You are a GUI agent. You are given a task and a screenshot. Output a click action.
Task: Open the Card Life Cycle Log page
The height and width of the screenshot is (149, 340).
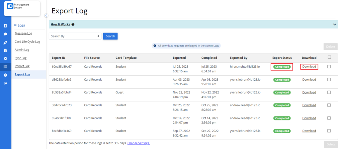pos(27,41)
